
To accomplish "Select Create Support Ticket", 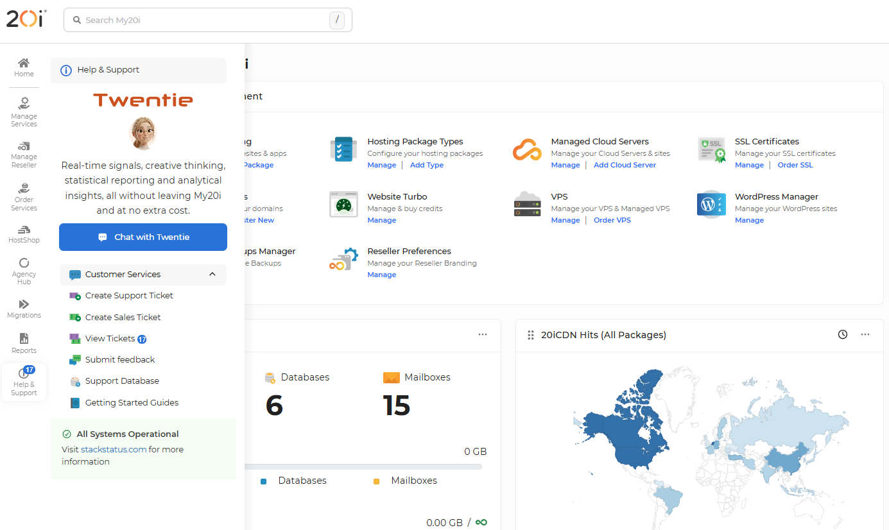I will coord(129,296).
